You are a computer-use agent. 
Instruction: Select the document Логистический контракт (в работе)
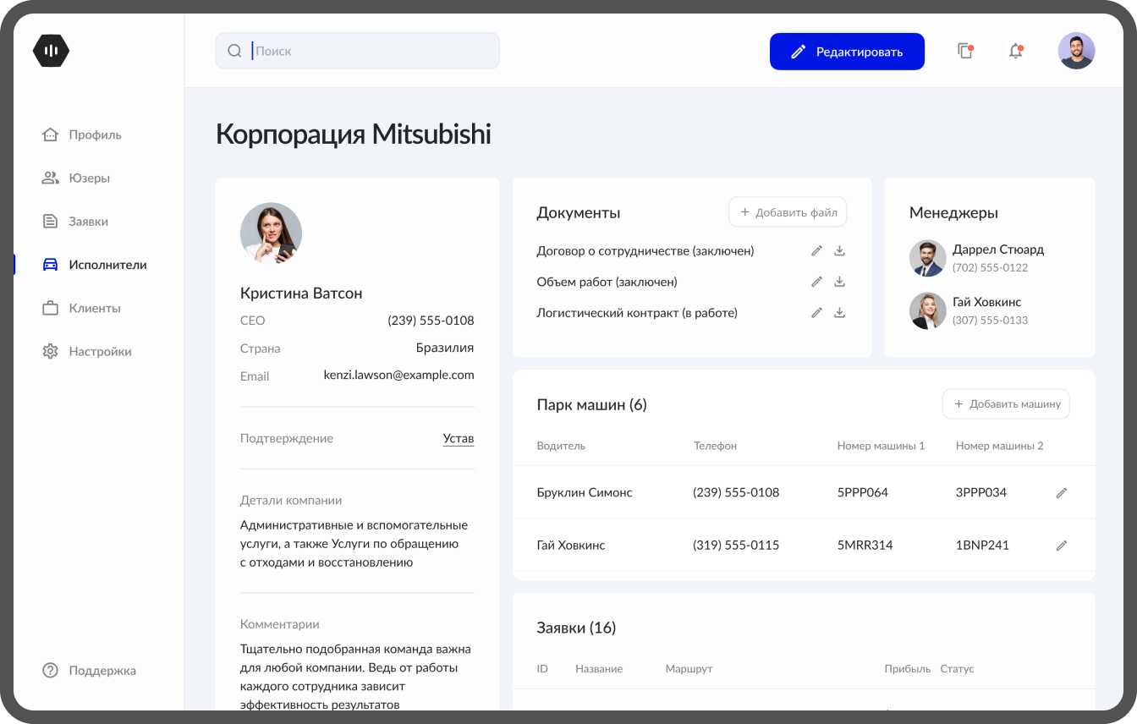click(x=638, y=313)
